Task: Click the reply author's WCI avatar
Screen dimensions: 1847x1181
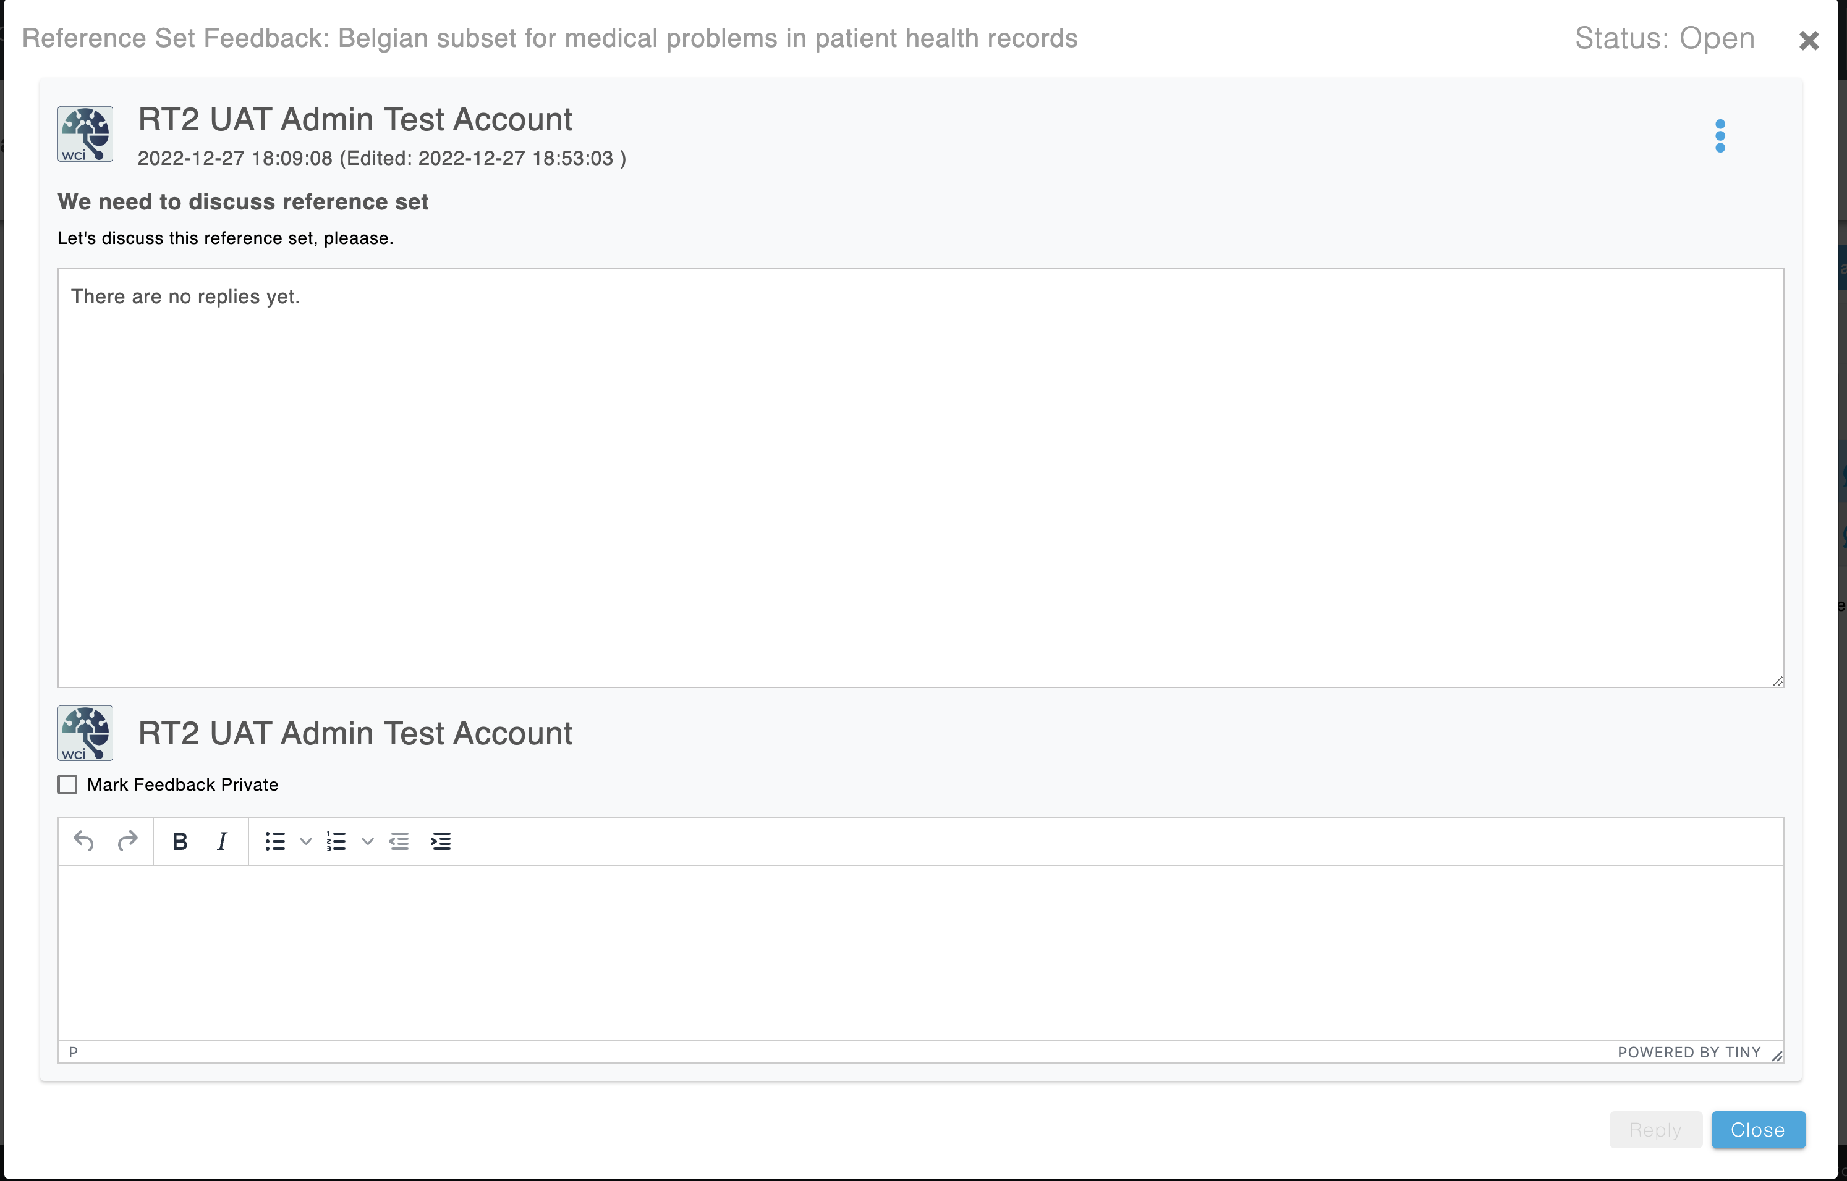Action: 85,733
